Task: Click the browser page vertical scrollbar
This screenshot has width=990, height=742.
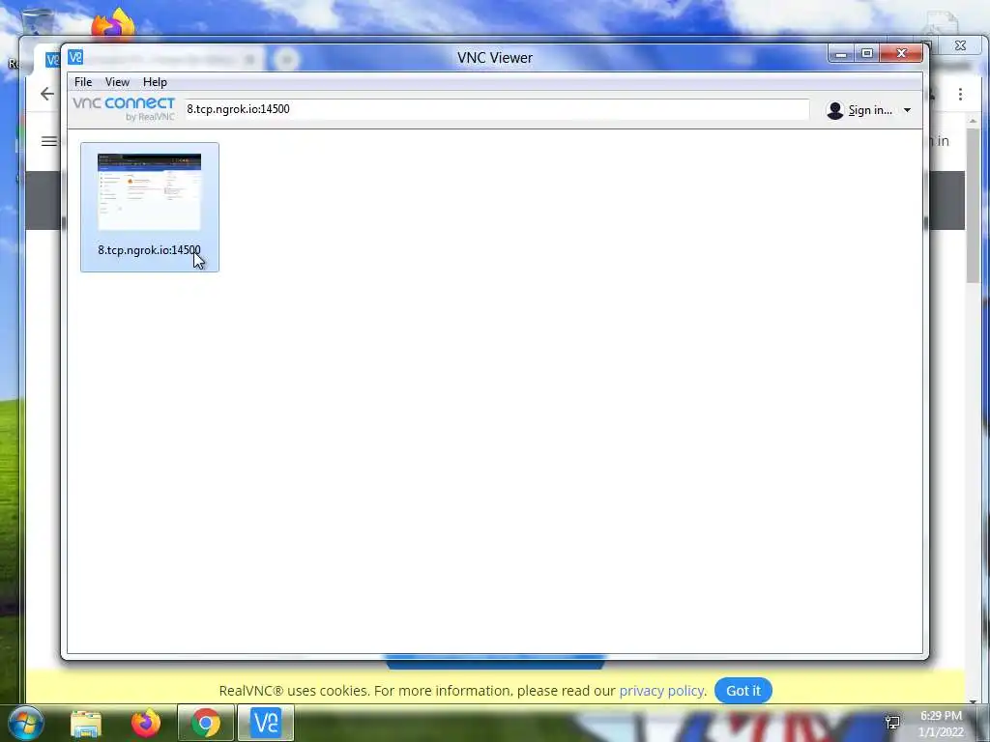Action: click(973, 206)
